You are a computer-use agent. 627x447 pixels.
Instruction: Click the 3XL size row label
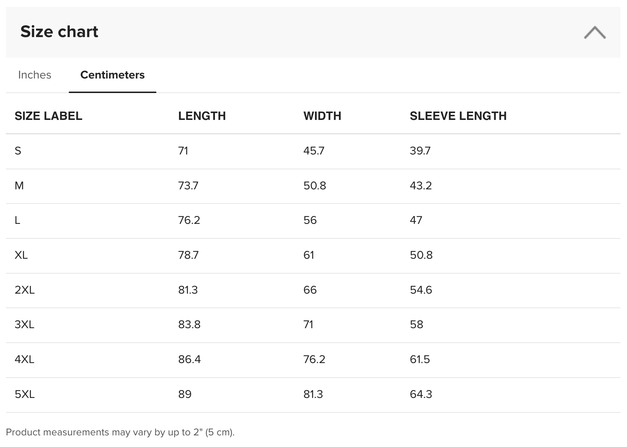[24, 325]
